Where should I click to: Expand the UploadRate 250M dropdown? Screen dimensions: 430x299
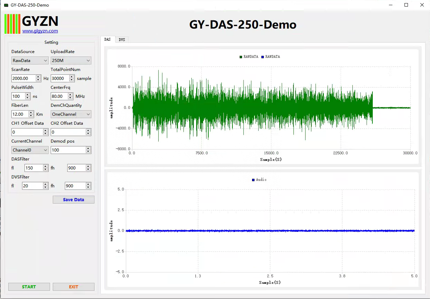pyautogui.click(x=71, y=61)
